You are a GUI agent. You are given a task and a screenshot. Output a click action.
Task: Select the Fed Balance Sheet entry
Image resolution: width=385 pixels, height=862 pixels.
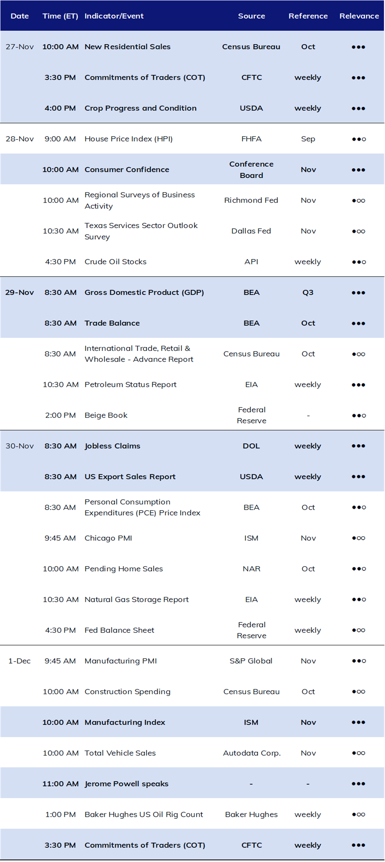[120, 630]
